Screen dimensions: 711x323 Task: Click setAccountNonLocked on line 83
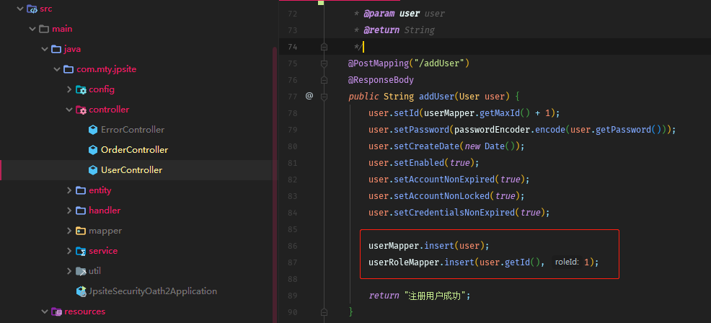pos(442,196)
